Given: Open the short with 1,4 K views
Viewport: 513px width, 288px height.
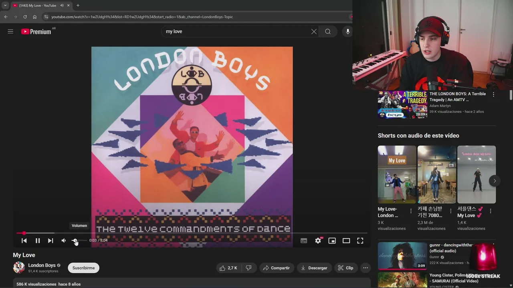Looking at the screenshot, I should [477, 174].
